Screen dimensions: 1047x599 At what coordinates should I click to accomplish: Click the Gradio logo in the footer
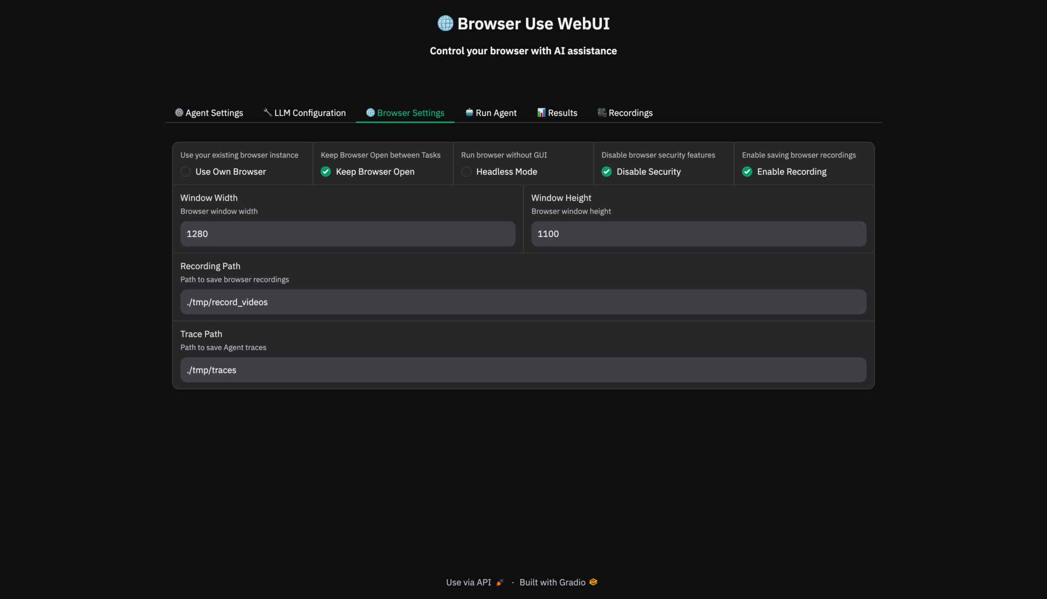593,582
